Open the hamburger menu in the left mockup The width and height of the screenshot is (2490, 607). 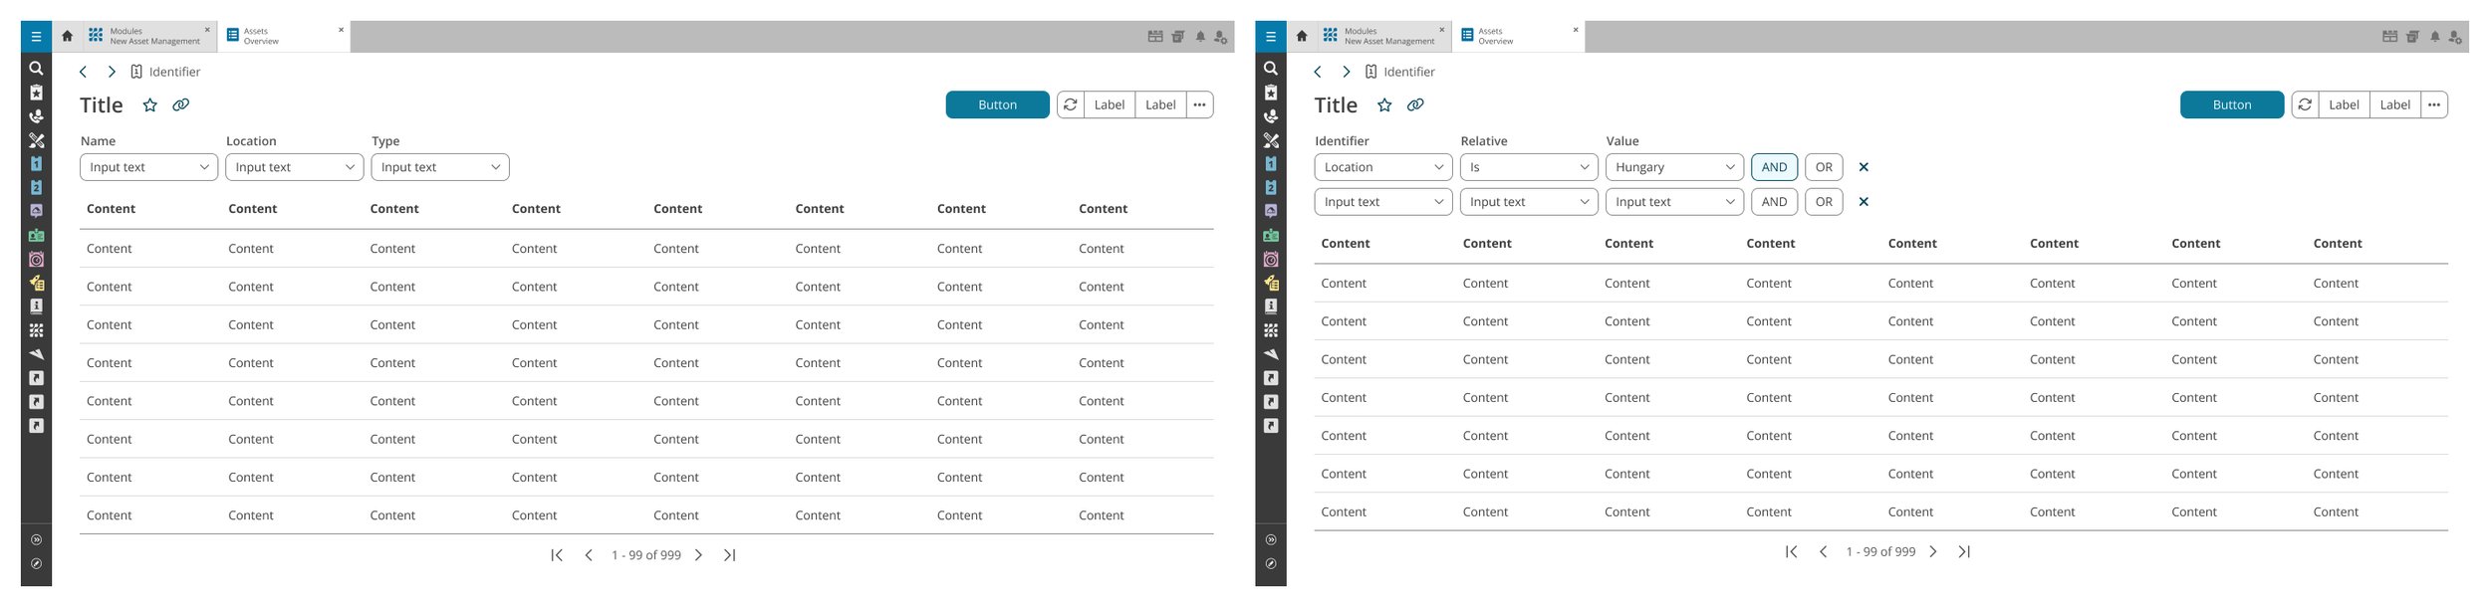click(x=36, y=37)
